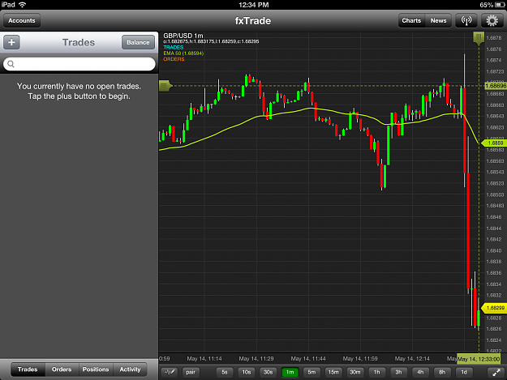Screen dimensions: 507x380
Task: Set chart interval to 1h
Action: coord(376,372)
